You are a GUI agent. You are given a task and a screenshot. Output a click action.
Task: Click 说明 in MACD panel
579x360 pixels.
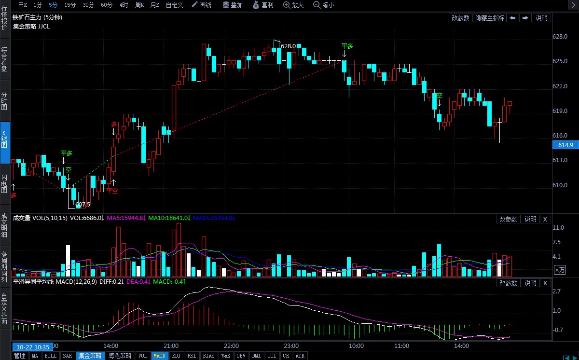coord(530,283)
